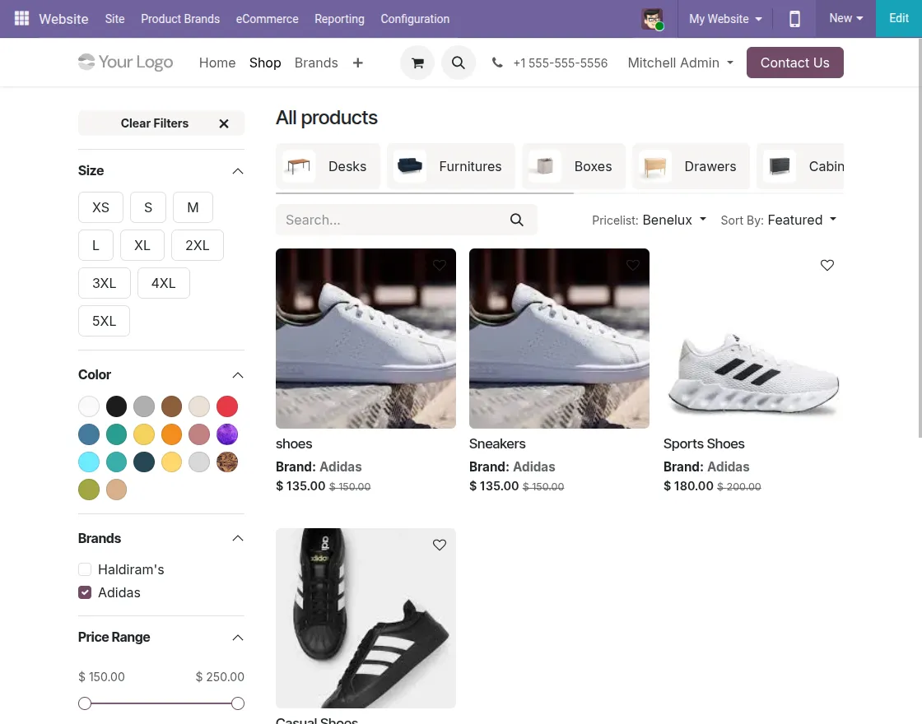Open the My Website dropdown
Screen dimensions: 922x724
point(725,19)
